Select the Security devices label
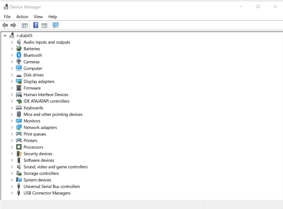The image size is (283, 209). (38, 154)
